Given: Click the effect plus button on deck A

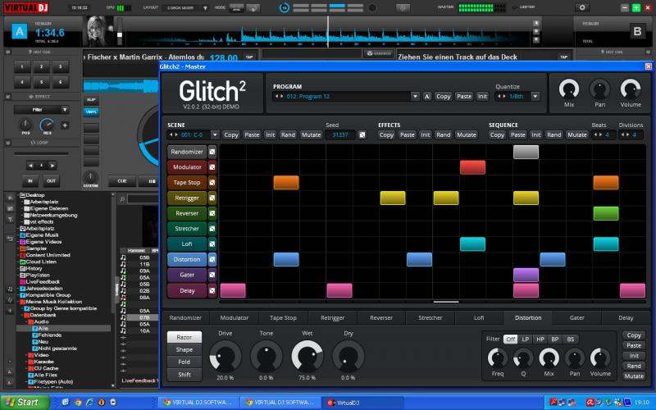Looking at the screenshot, I should [x=65, y=125].
